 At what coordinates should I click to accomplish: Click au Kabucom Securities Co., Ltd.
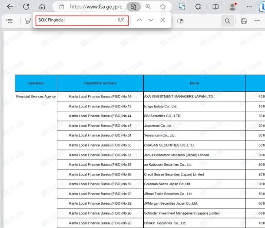click(x=168, y=164)
